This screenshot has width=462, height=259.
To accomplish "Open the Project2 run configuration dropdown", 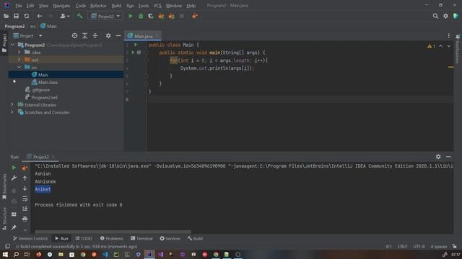I will click(x=105, y=16).
